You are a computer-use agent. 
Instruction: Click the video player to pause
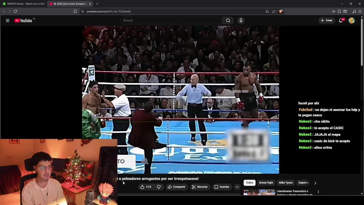(x=181, y=100)
